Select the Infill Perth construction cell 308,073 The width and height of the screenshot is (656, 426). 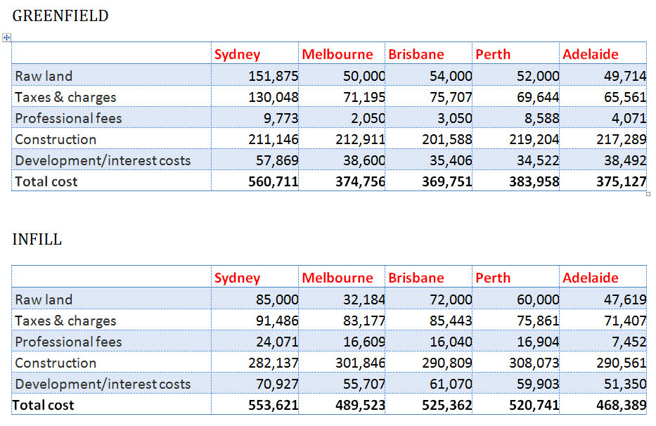(534, 363)
